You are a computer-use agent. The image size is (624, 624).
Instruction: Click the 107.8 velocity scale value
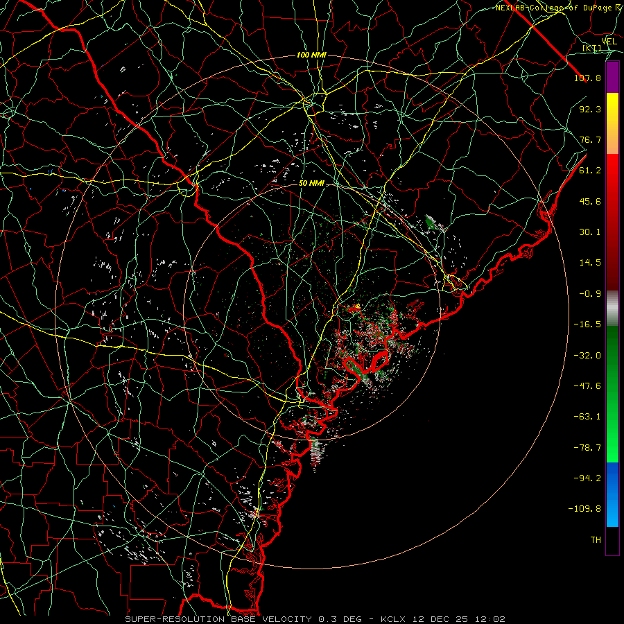click(587, 78)
